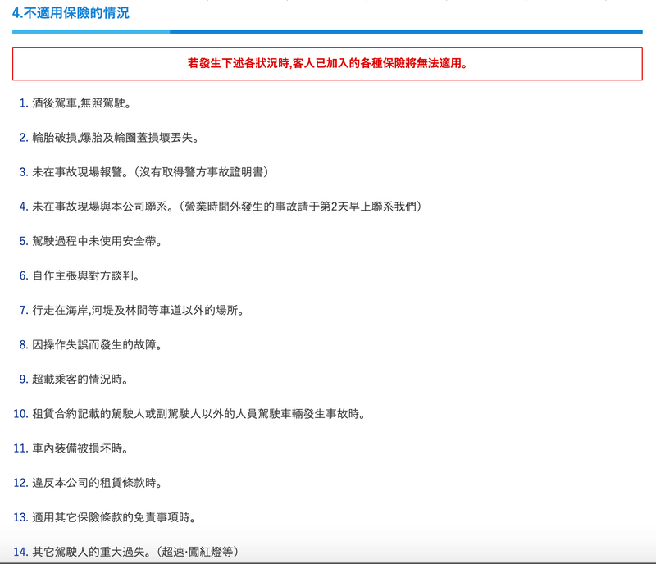Select item 6 自作主張與對方談判

tap(86, 275)
